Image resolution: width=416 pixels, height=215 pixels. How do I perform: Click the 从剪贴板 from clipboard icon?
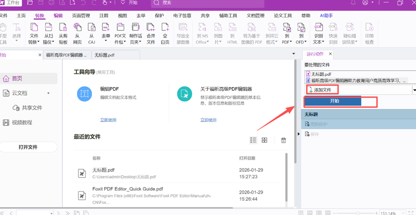click(63, 33)
